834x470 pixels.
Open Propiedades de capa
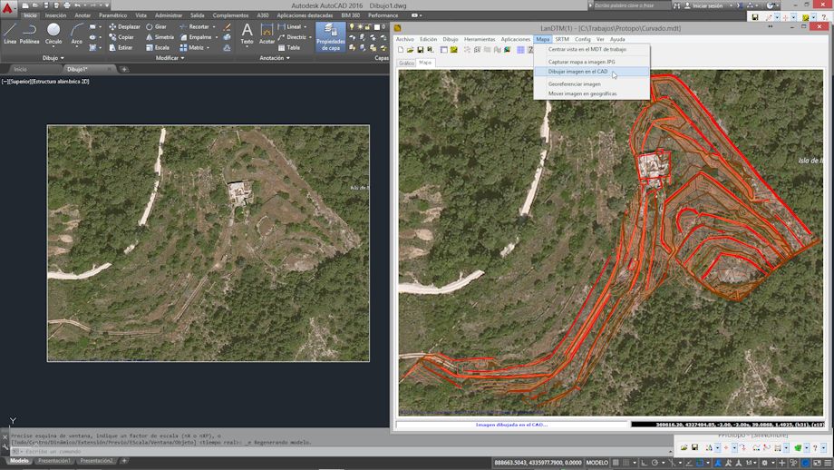pos(330,36)
